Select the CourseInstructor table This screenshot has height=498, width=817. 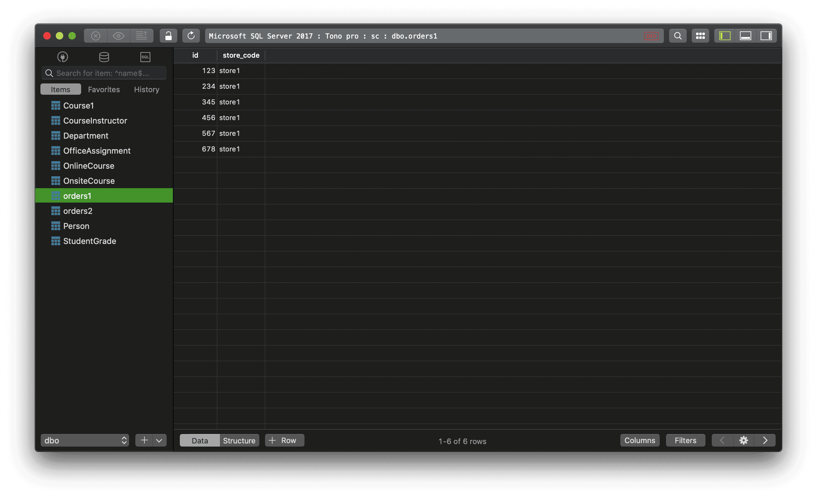pyautogui.click(x=104, y=120)
